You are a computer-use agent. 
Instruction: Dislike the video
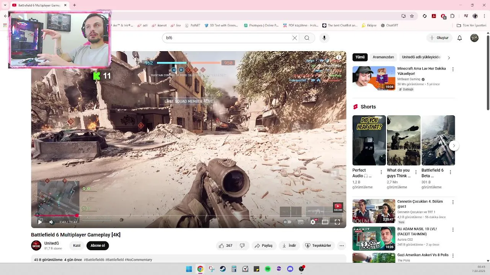pyautogui.click(x=242, y=246)
